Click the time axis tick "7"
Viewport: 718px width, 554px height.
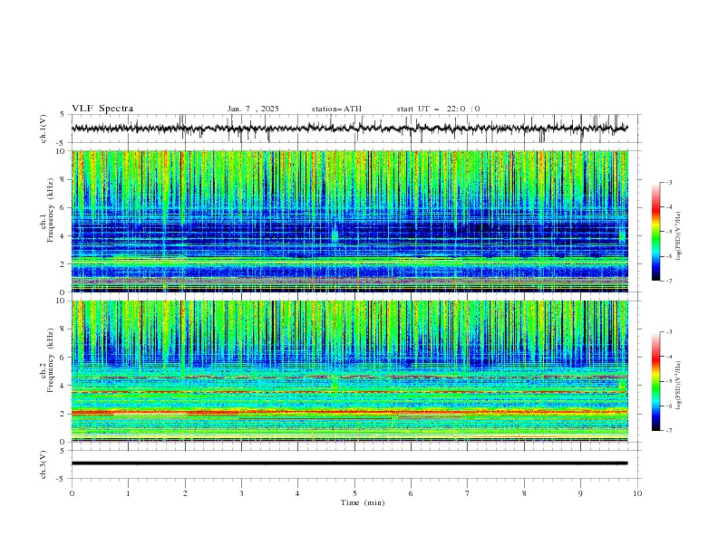tap(468, 493)
